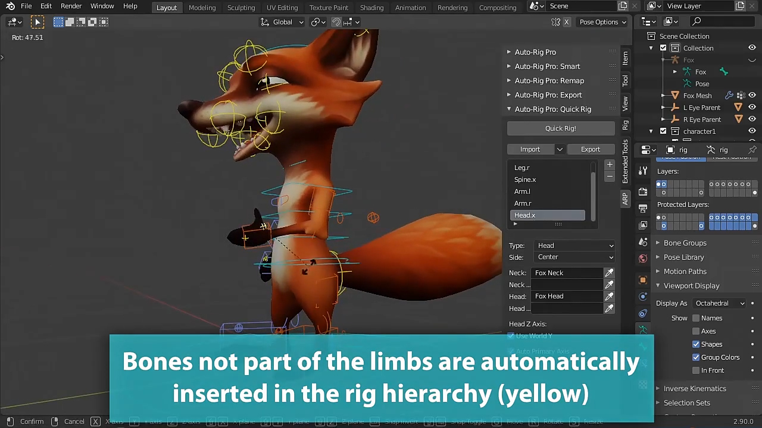
Task: Open the Object properties tab icon
Action: coord(643,280)
